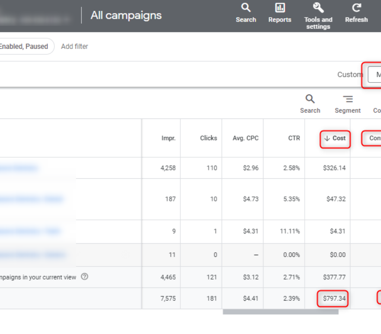Click the Cost sort arrow
The image size is (381, 334).
[x=327, y=138]
